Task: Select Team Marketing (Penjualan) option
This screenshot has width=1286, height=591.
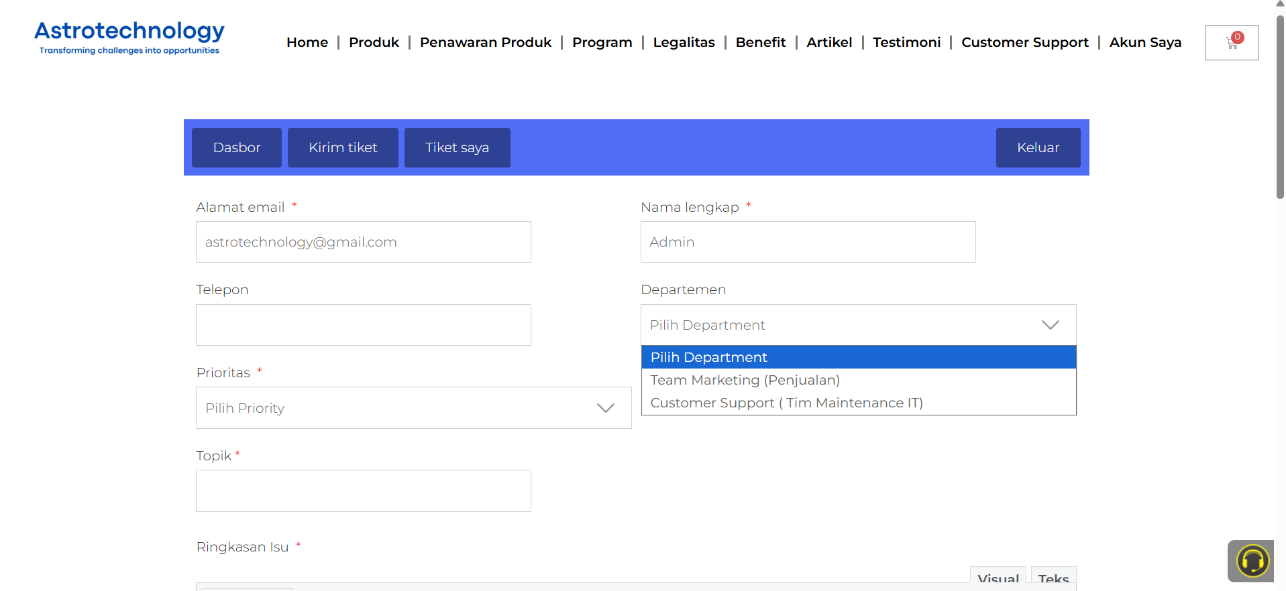Action: pos(745,380)
